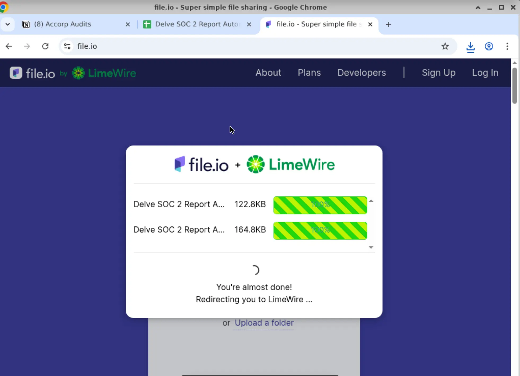Bookmark this page with star icon
Viewport: 520px width, 376px height.
pyautogui.click(x=445, y=46)
